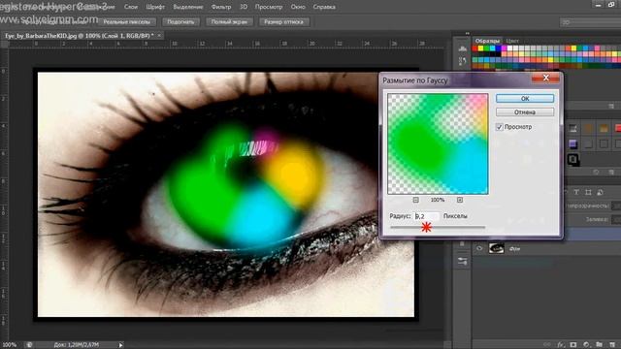Image resolution: width=621 pixels, height=349 pixels.
Task: Pick the red swatch in Образцы panel
Action: point(474,48)
